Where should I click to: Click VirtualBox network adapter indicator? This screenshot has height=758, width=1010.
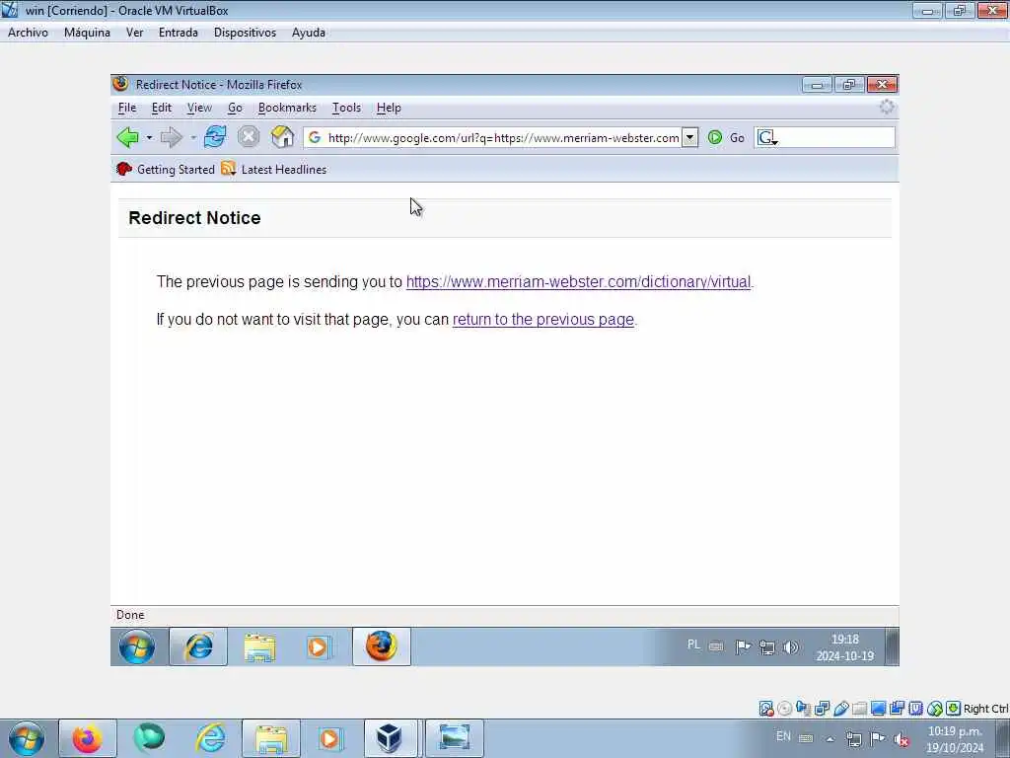pos(822,709)
